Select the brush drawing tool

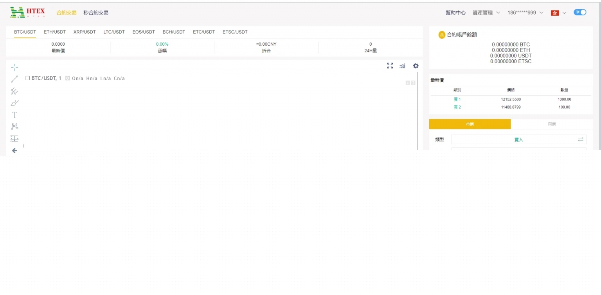tap(14, 103)
